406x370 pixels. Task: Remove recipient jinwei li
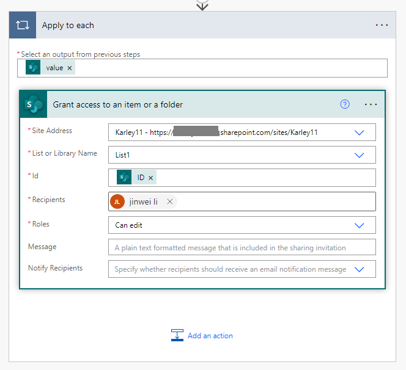[x=170, y=201]
